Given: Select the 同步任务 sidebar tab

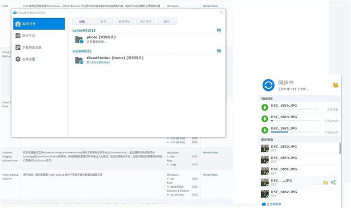Looking at the screenshot, I should tap(39, 24).
